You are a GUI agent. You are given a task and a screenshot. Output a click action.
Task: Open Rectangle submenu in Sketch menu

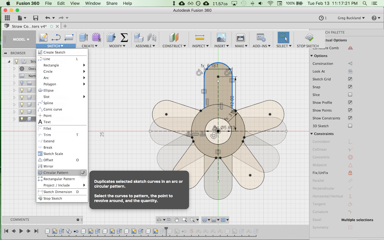62,65
